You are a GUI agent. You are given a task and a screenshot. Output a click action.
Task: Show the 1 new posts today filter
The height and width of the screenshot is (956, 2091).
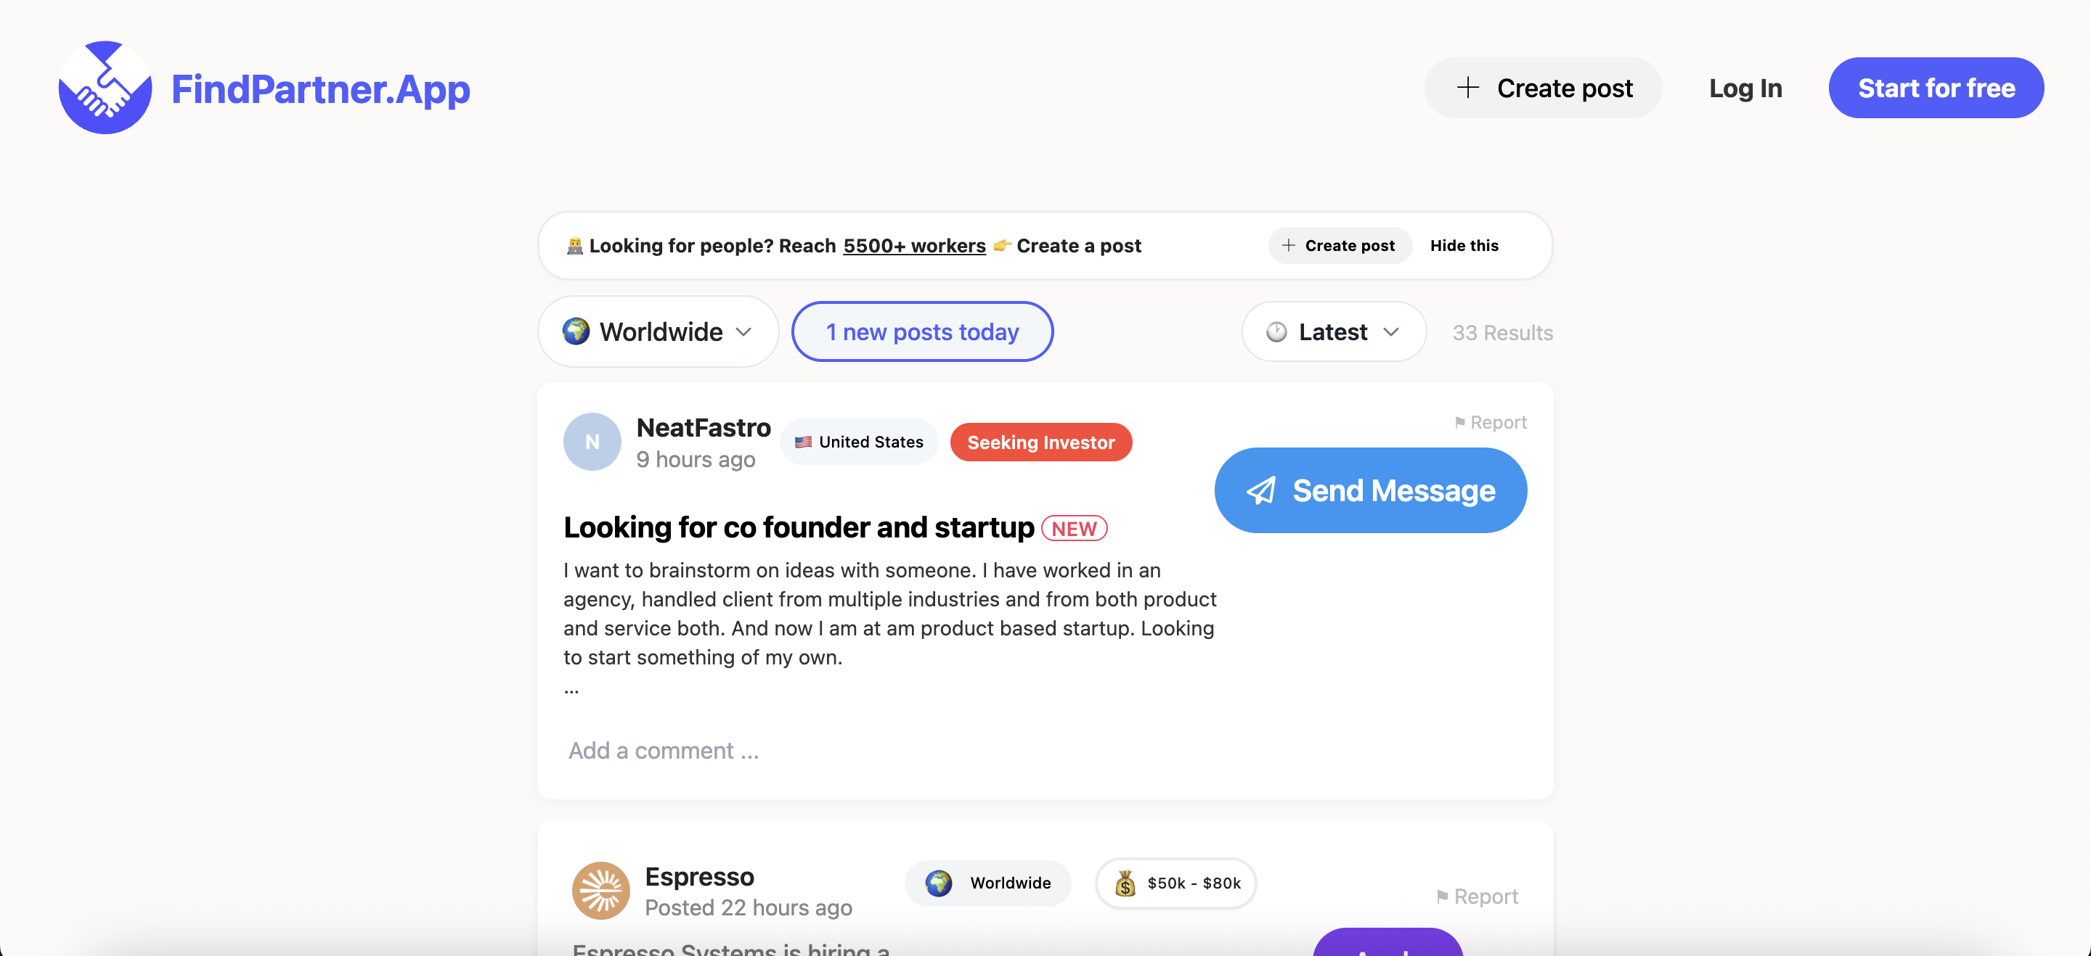pos(922,331)
